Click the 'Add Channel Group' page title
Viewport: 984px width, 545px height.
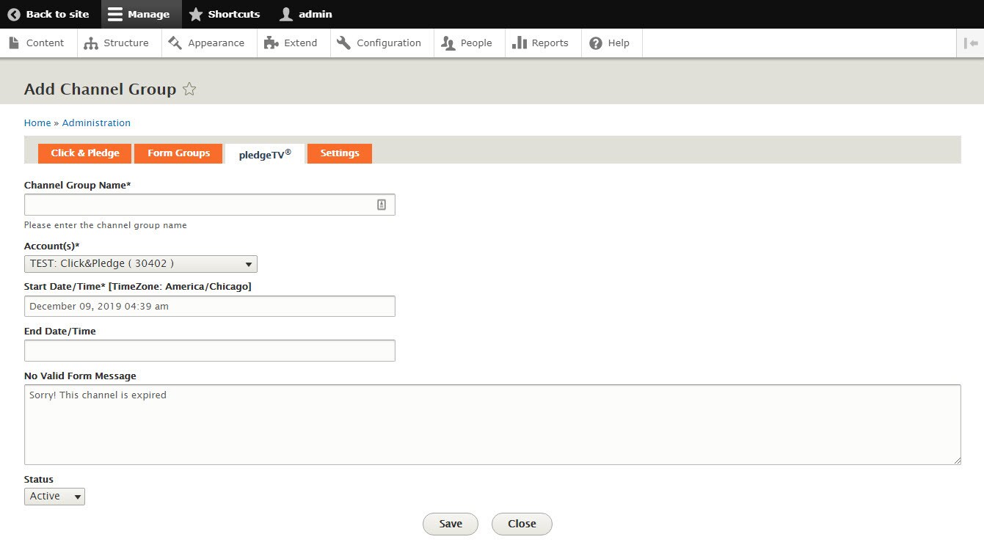pyautogui.click(x=100, y=89)
